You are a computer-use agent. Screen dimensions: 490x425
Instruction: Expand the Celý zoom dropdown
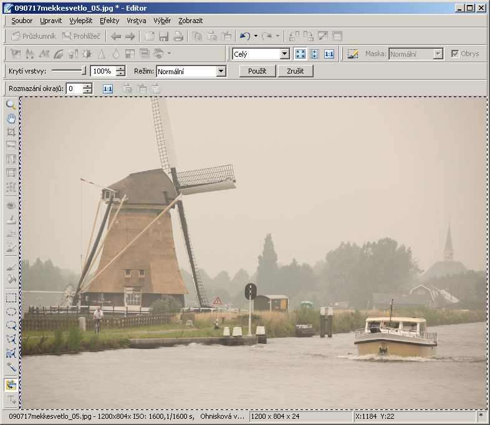(x=284, y=54)
